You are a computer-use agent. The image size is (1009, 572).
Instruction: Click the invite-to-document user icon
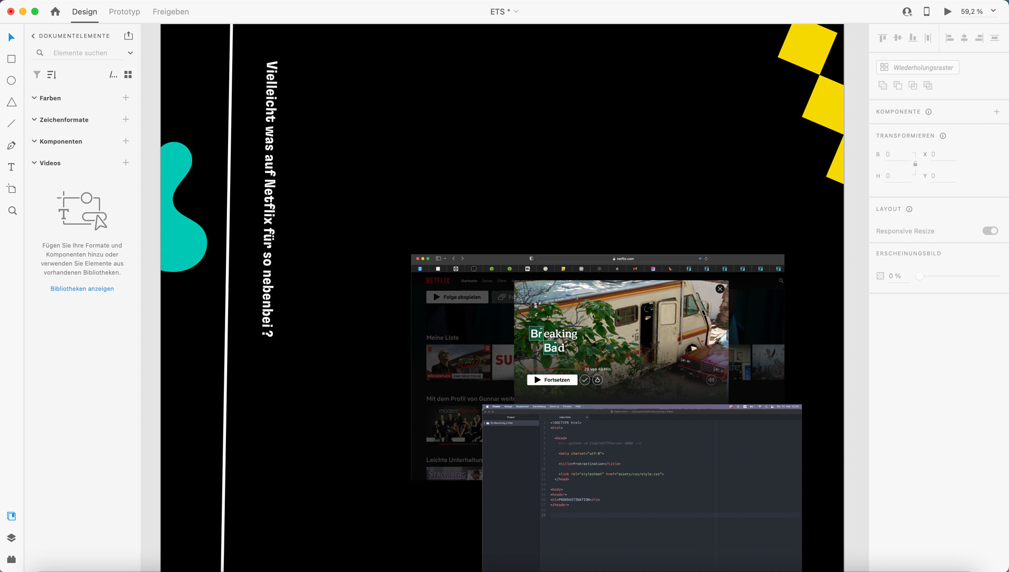[x=907, y=11]
